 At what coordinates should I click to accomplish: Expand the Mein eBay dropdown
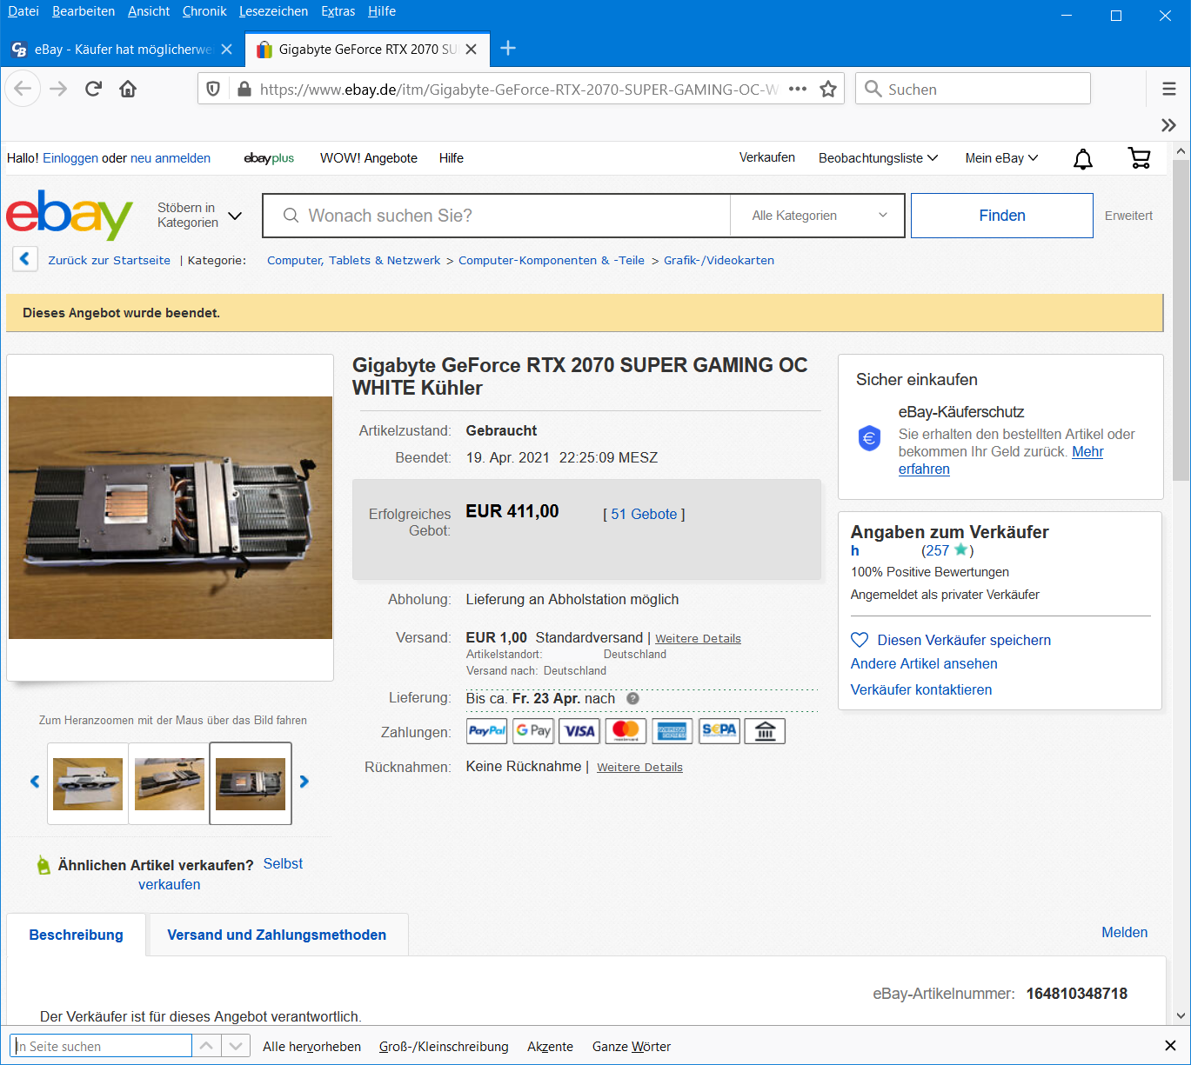click(1001, 158)
